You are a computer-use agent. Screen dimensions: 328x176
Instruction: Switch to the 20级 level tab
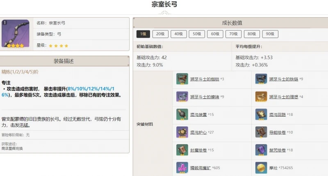160,34
